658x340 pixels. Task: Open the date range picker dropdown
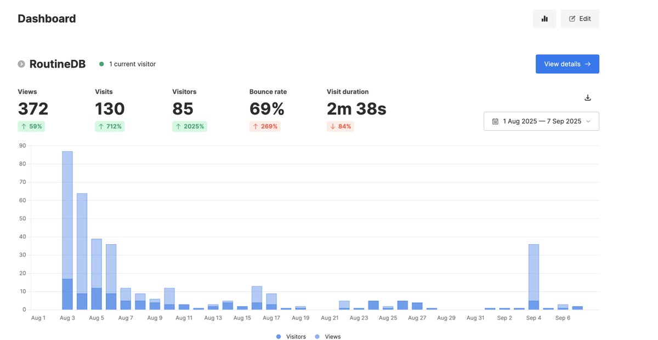(x=541, y=121)
